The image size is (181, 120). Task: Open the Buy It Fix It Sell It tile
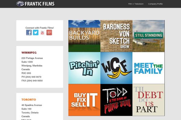point(84,100)
